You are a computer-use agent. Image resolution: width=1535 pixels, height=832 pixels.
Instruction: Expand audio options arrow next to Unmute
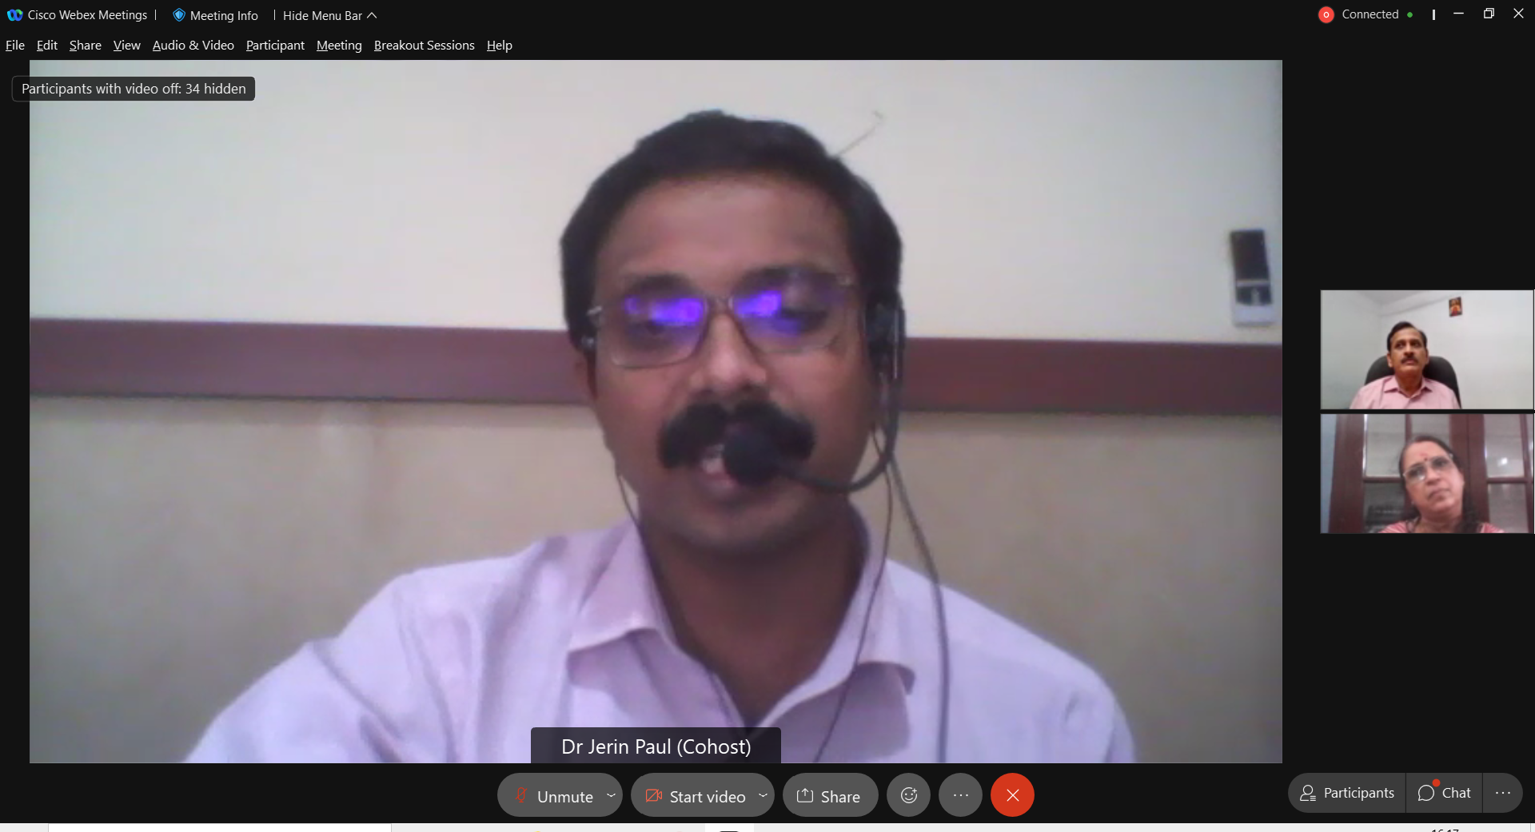tap(611, 795)
